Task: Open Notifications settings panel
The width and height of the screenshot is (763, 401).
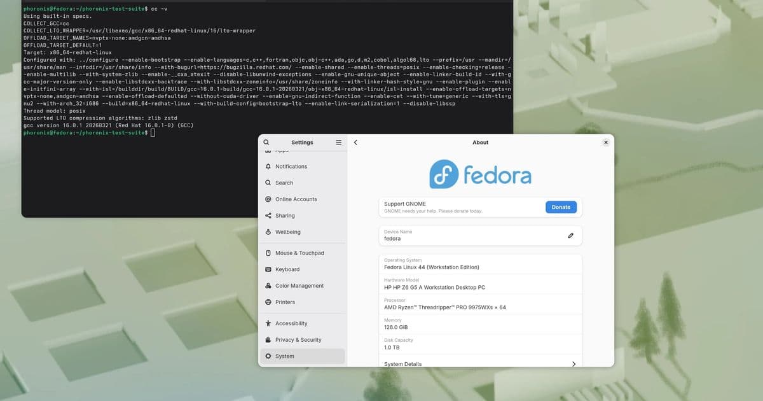Action: tap(303, 166)
